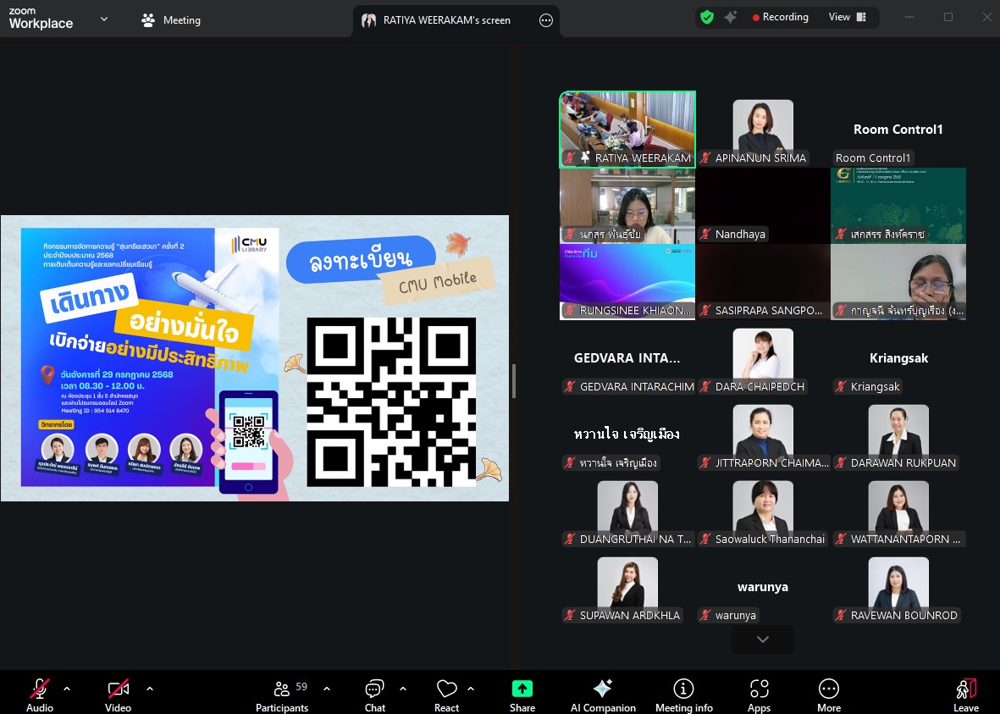Click the participants count 59

[x=301, y=687]
